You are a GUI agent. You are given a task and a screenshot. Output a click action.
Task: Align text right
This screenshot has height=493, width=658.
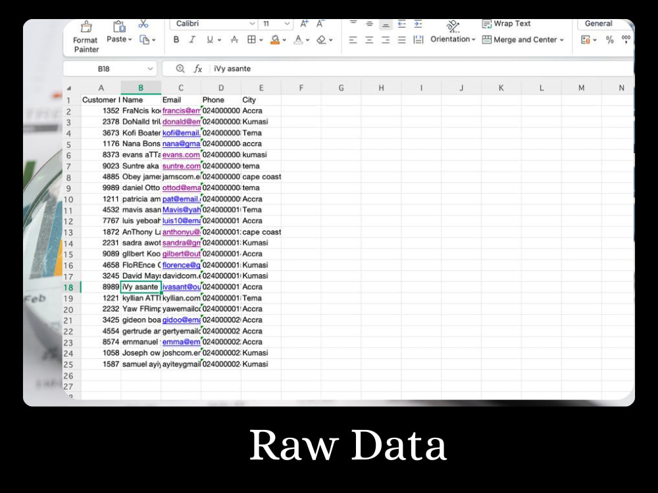pos(385,40)
